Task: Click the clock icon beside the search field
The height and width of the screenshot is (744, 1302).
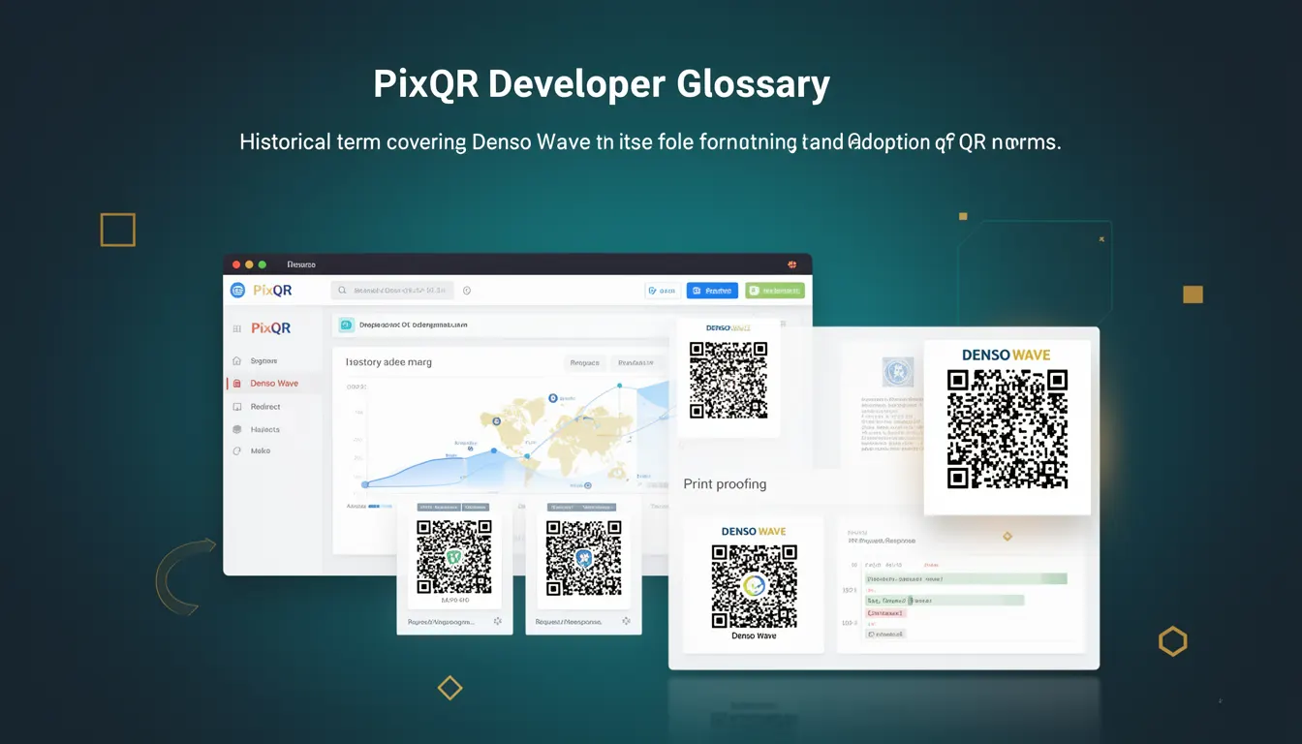Action: (x=467, y=290)
